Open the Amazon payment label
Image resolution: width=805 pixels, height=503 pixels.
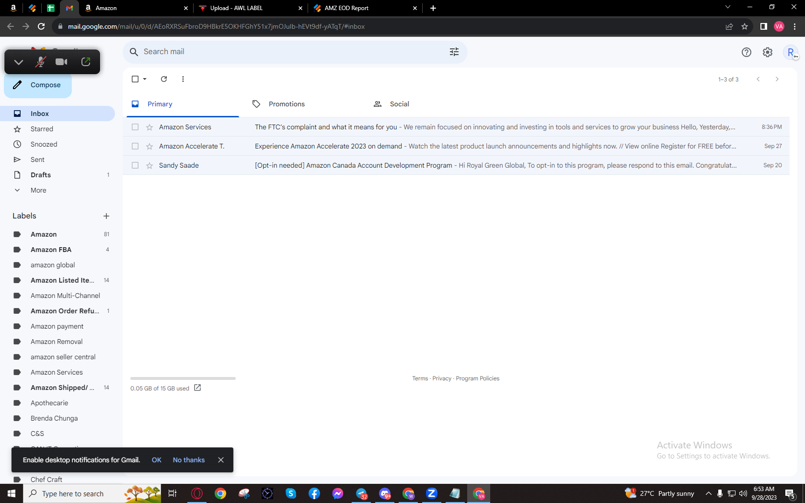tap(57, 326)
